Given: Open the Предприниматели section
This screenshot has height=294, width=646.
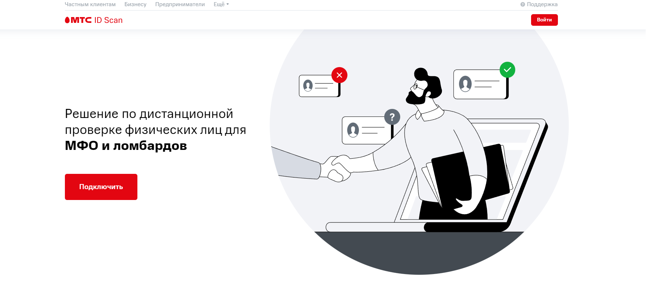Looking at the screenshot, I should pos(180,4).
